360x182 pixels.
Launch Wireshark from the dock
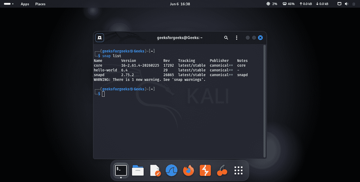pyautogui.click(x=172, y=171)
